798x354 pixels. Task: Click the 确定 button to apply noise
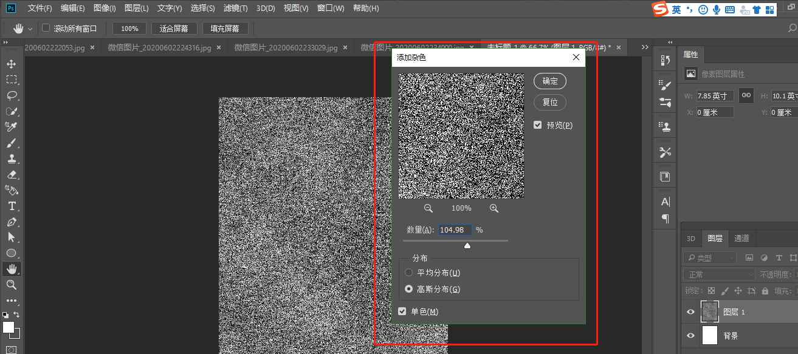[x=549, y=81]
